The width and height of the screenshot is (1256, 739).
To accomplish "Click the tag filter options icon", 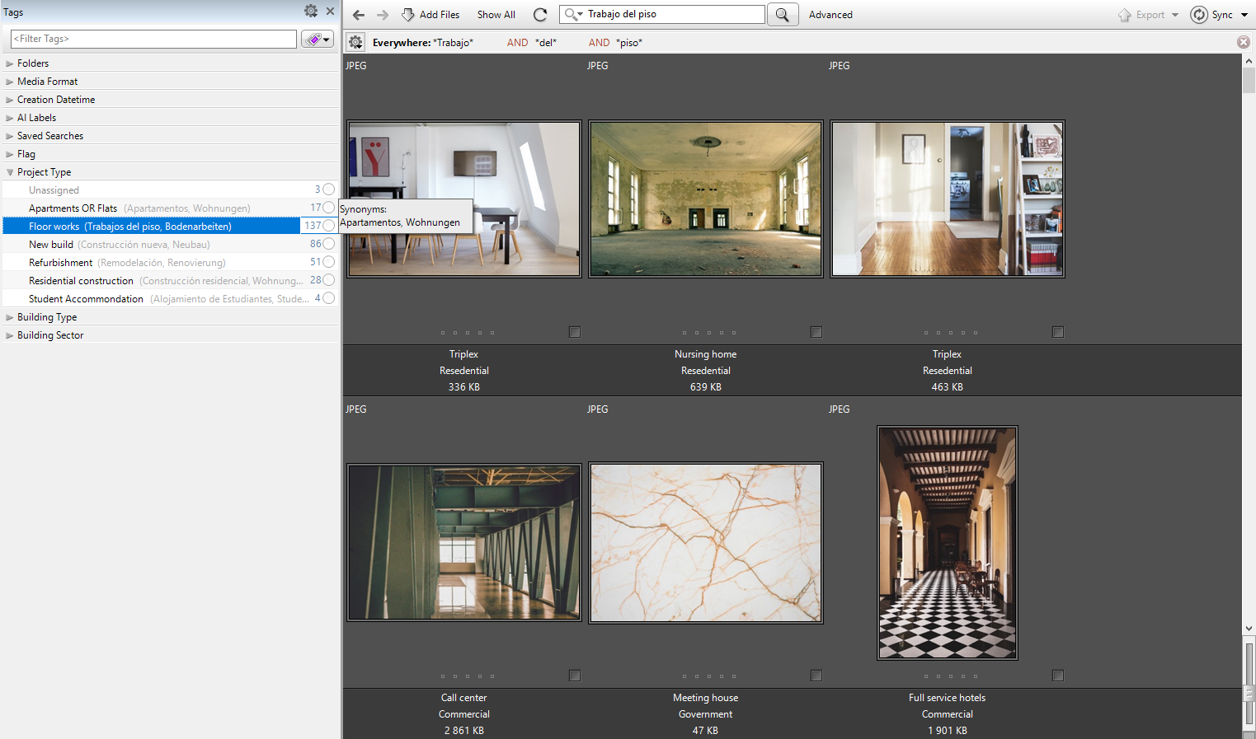I will 317,40.
